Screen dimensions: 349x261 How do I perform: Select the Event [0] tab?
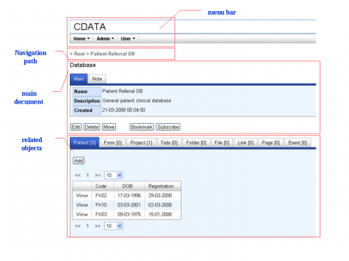coord(297,143)
